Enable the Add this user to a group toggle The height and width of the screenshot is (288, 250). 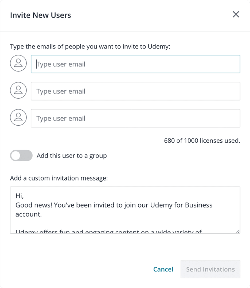pyautogui.click(x=21, y=155)
